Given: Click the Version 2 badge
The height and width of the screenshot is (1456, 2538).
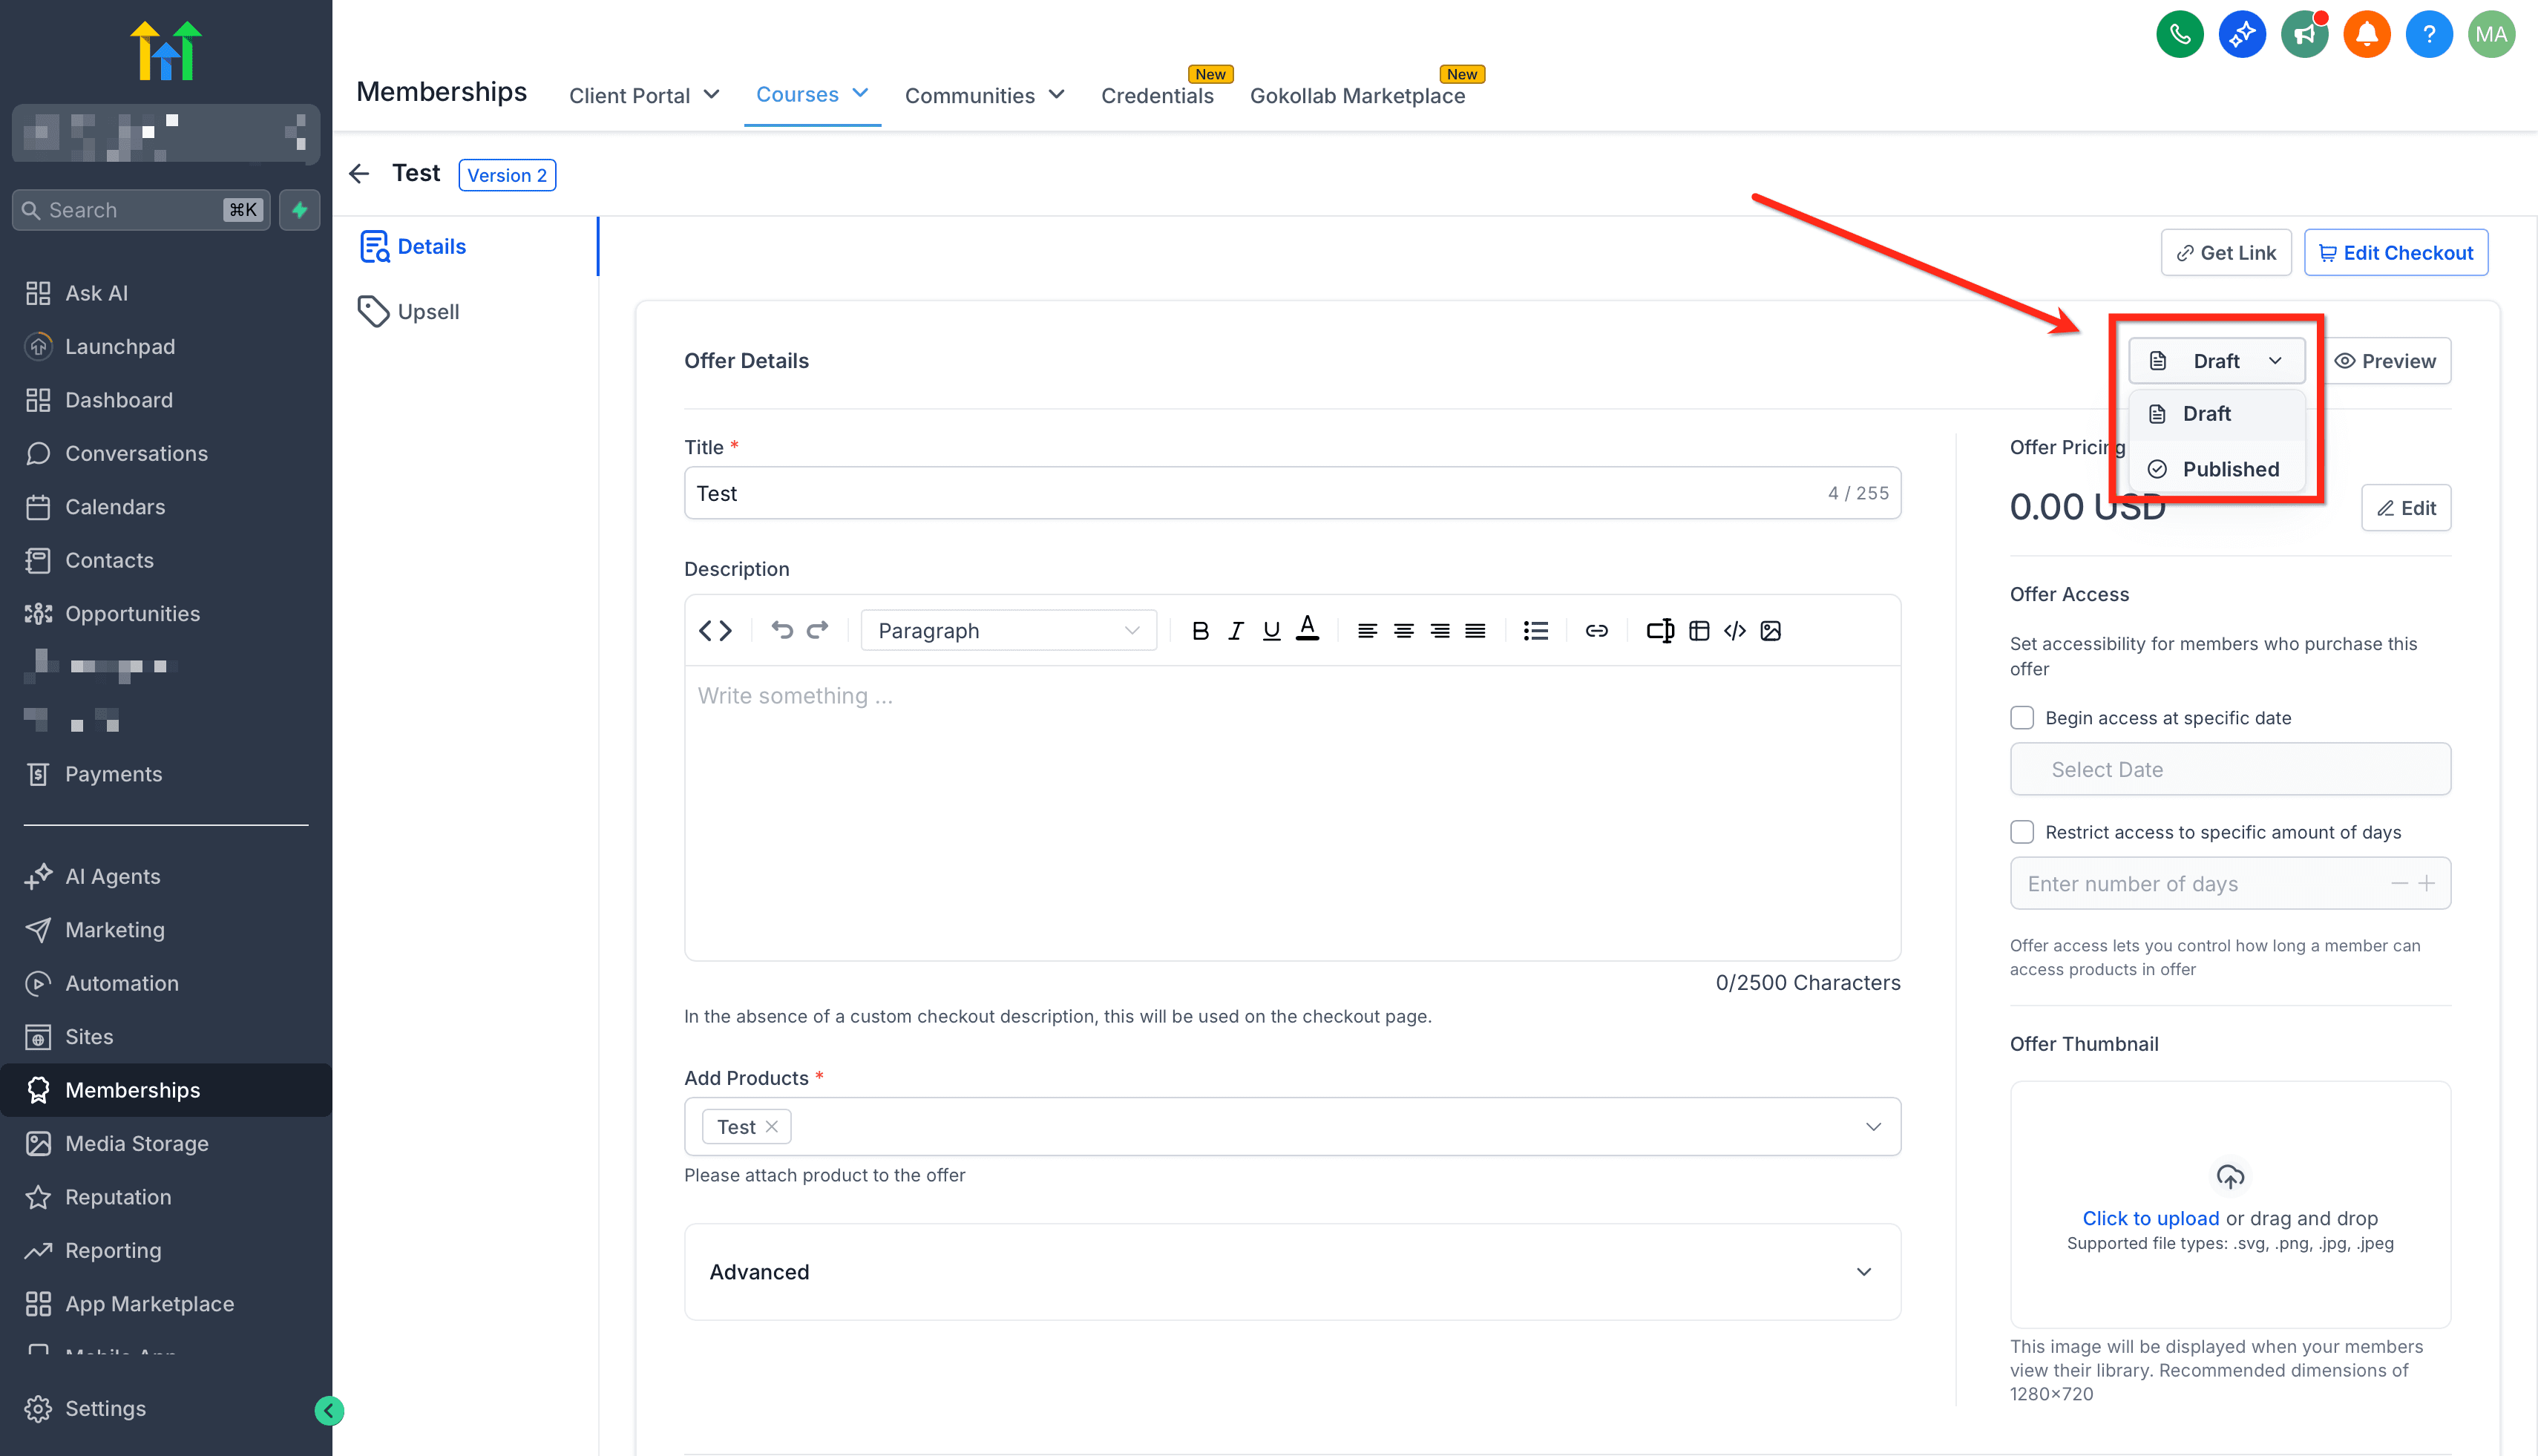Looking at the screenshot, I should (x=507, y=175).
